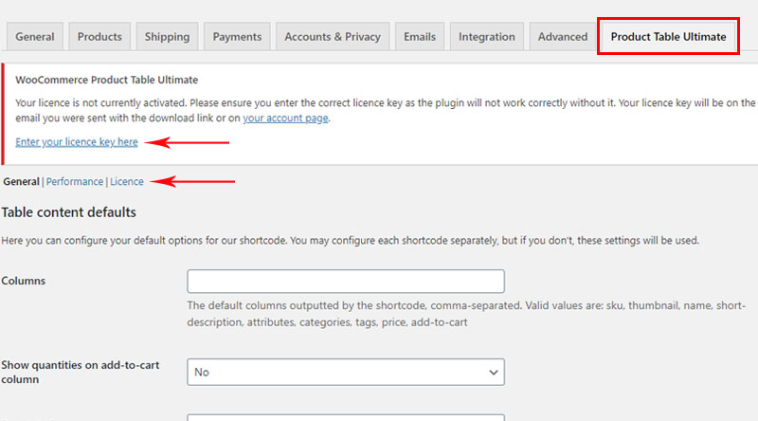758x421 pixels.
Task: Focus the Columns text field
Action: (x=346, y=282)
